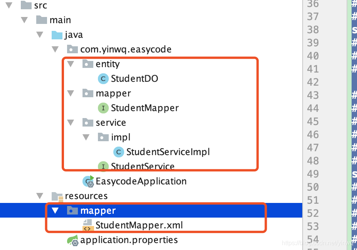Click the class icon next to StudentDO
The width and height of the screenshot is (357, 250).
(103, 78)
